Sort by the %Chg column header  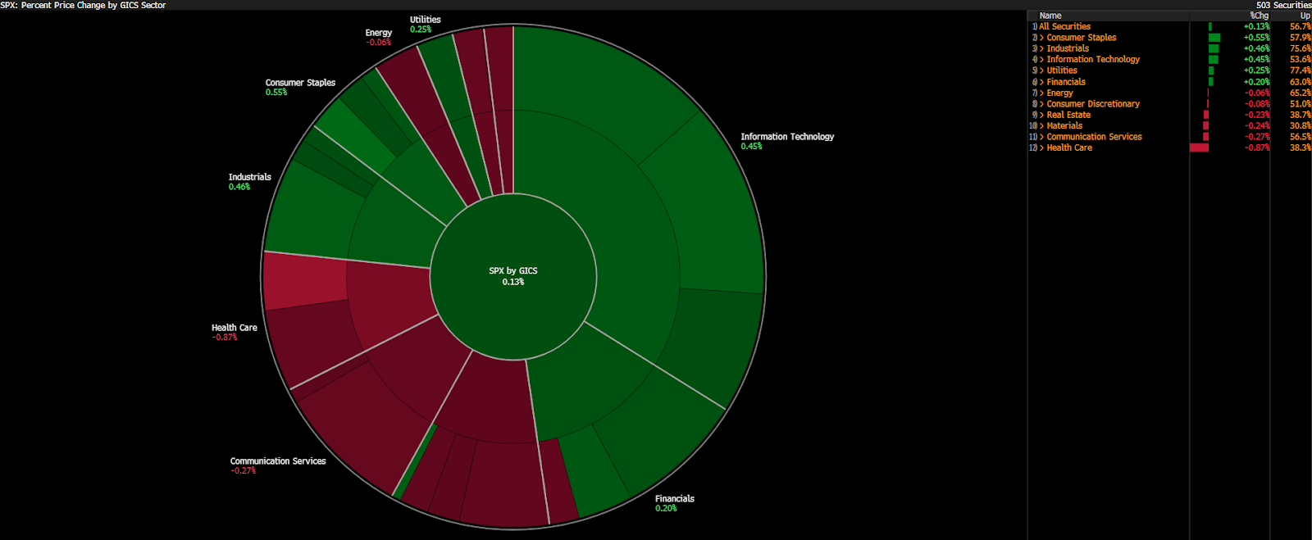click(x=1260, y=16)
